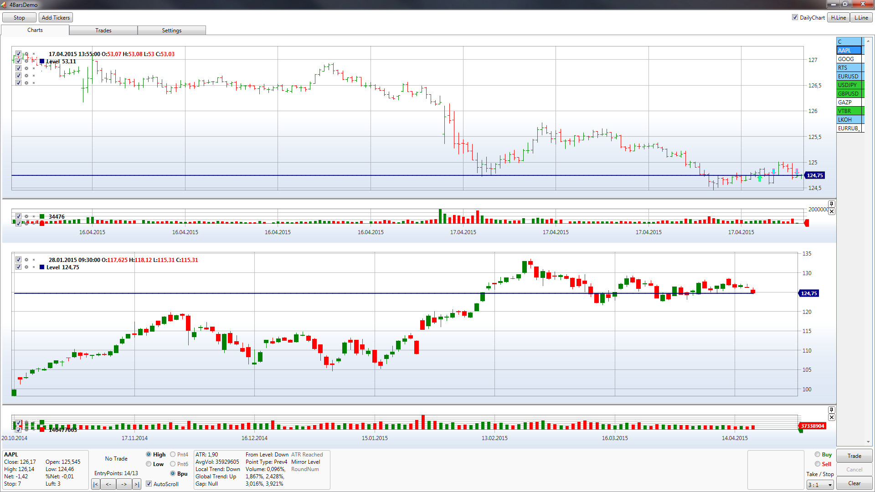Click the Add Tickers button
This screenshot has height=492, width=875.
pos(56,18)
